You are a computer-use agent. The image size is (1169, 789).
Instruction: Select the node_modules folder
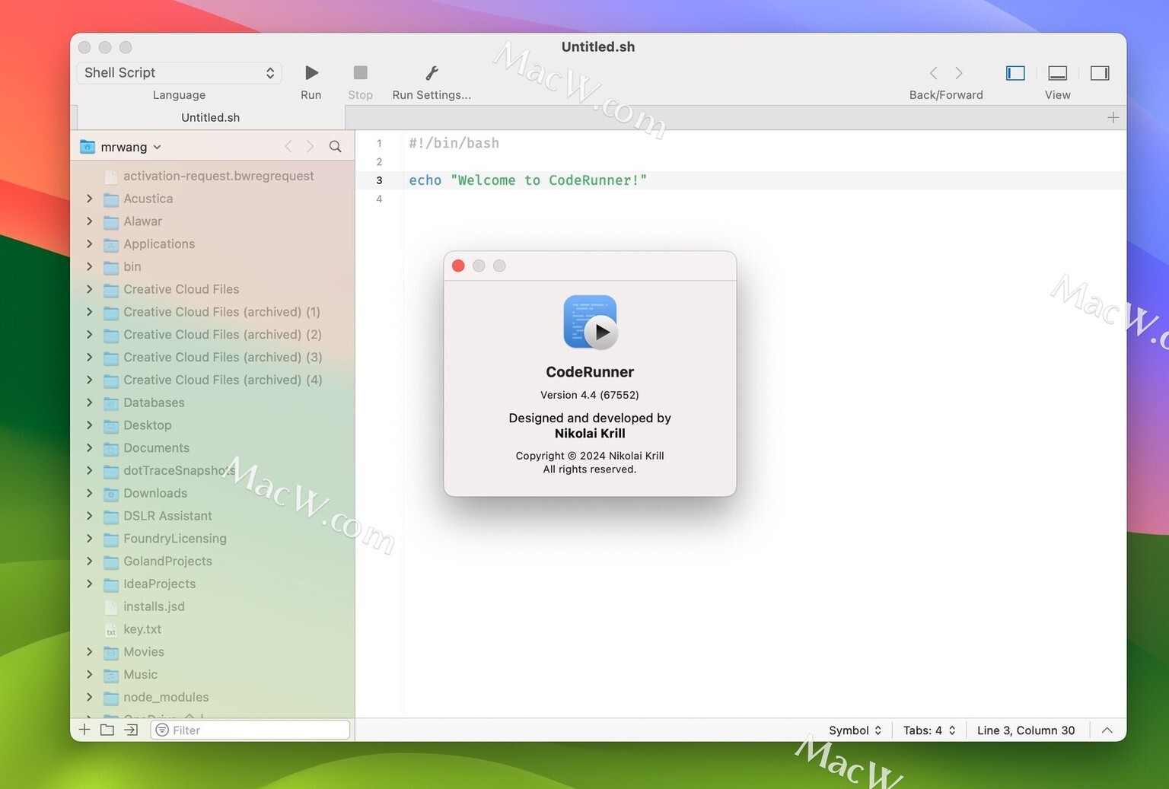[166, 698]
